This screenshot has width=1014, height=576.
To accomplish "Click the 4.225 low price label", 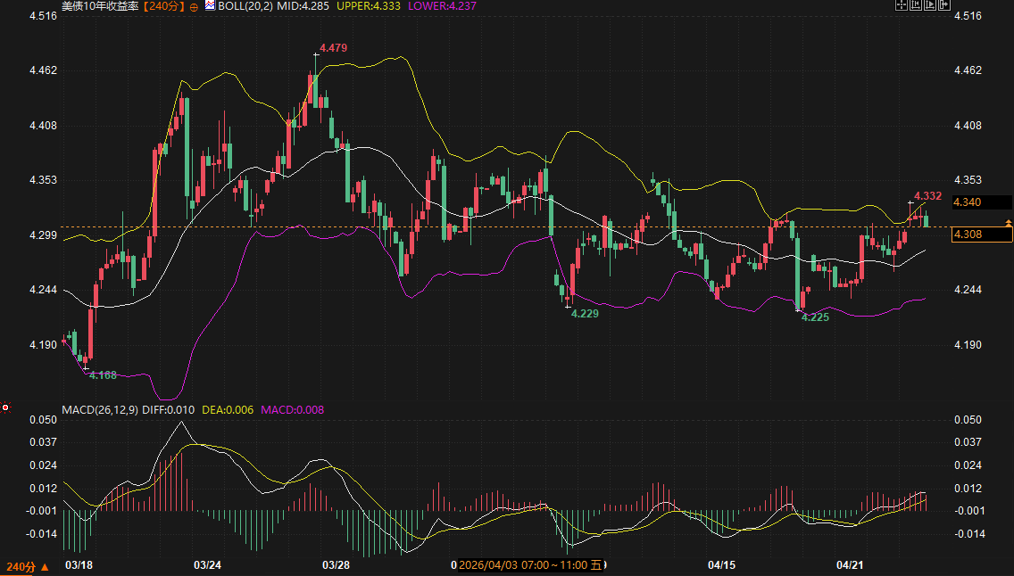I will [x=815, y=317].
